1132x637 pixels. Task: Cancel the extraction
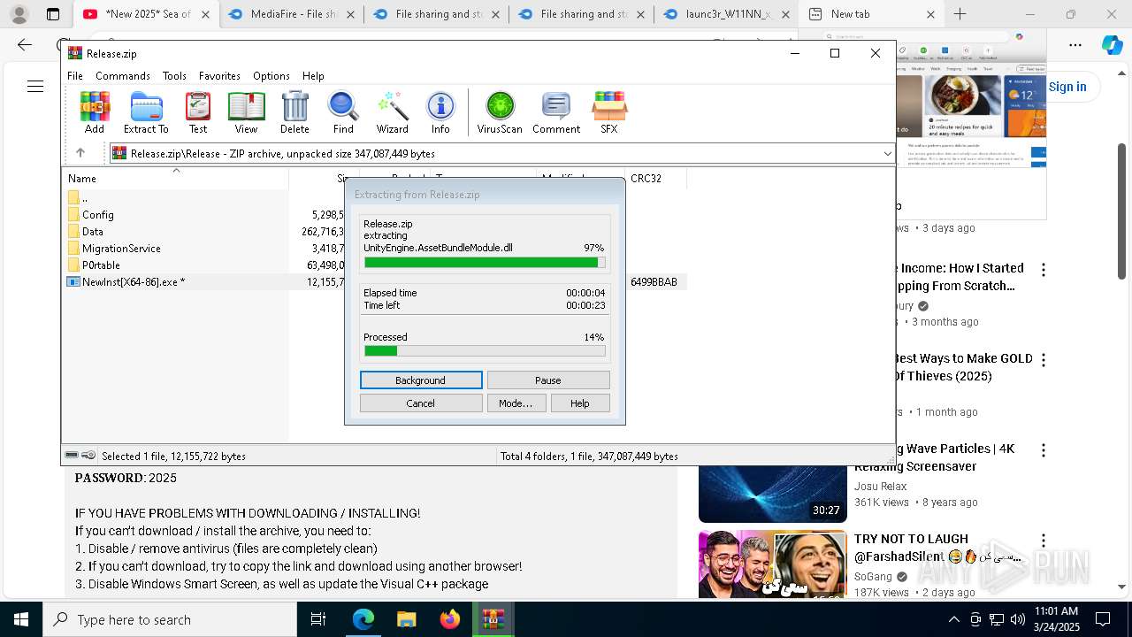click(421, 403)
